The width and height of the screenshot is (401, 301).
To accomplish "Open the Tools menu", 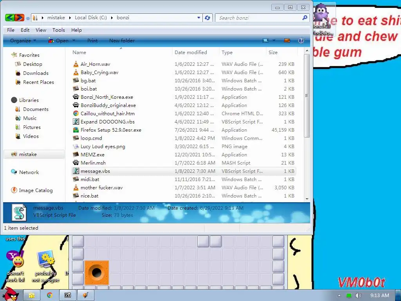I will tap(59, 30).
